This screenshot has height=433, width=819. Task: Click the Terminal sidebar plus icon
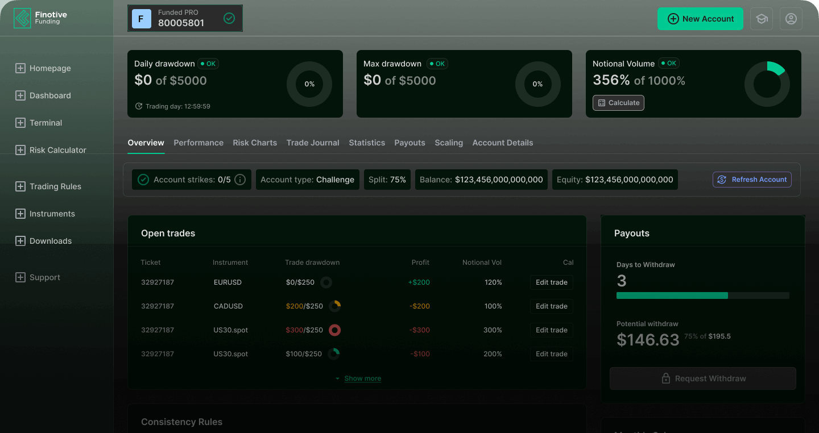(20, 123)
